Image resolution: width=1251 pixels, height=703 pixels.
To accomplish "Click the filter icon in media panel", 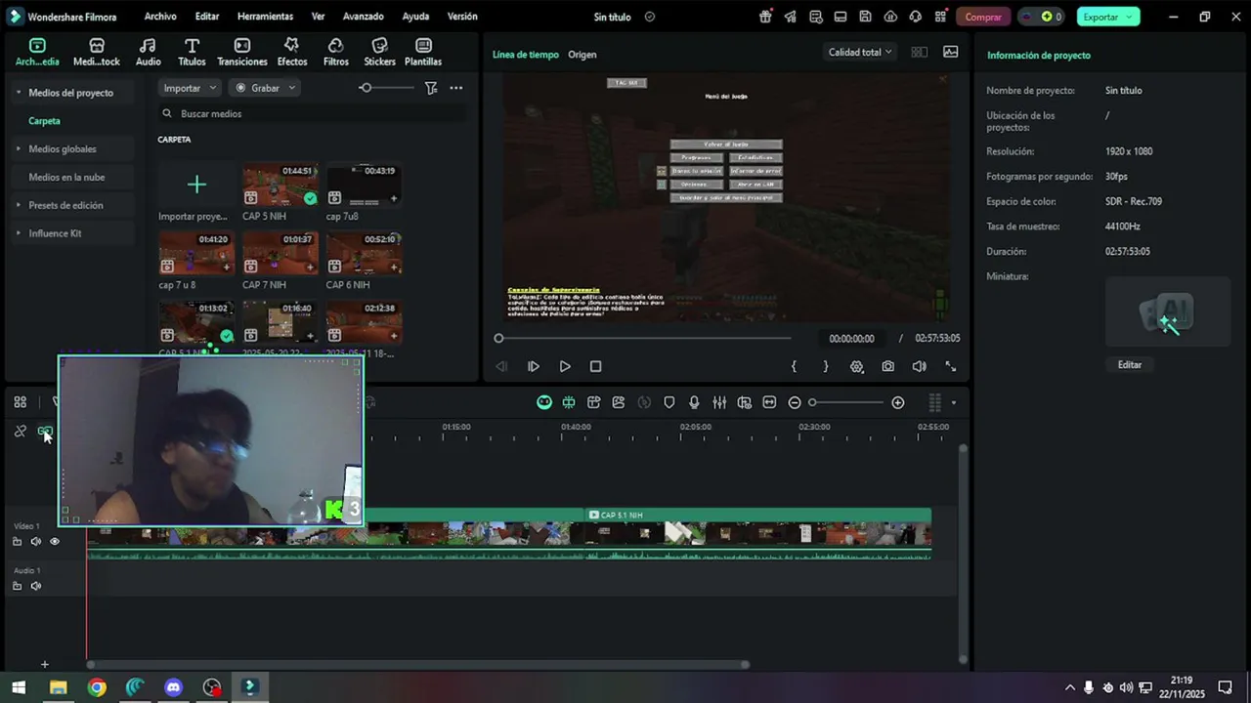I will 431,88.
